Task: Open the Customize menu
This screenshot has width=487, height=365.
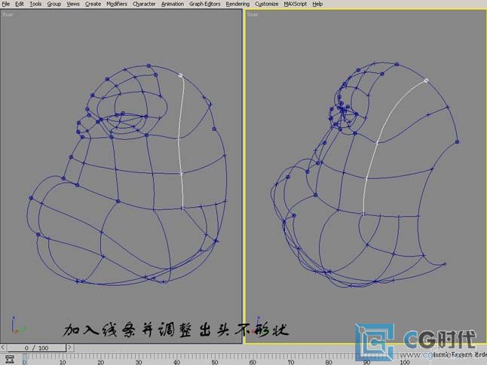Action: tap(266, 4)
